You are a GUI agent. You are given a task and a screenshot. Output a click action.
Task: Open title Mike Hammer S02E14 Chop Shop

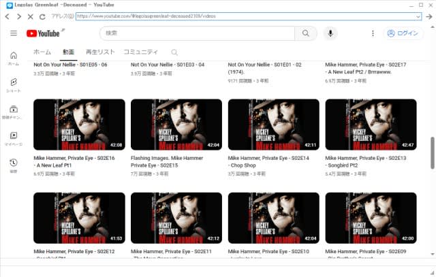coord(268,162)
